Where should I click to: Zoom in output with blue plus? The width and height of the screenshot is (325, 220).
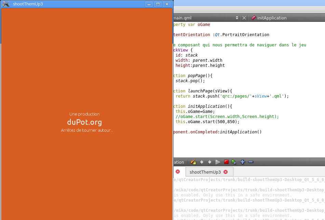[x=243, y=162]
